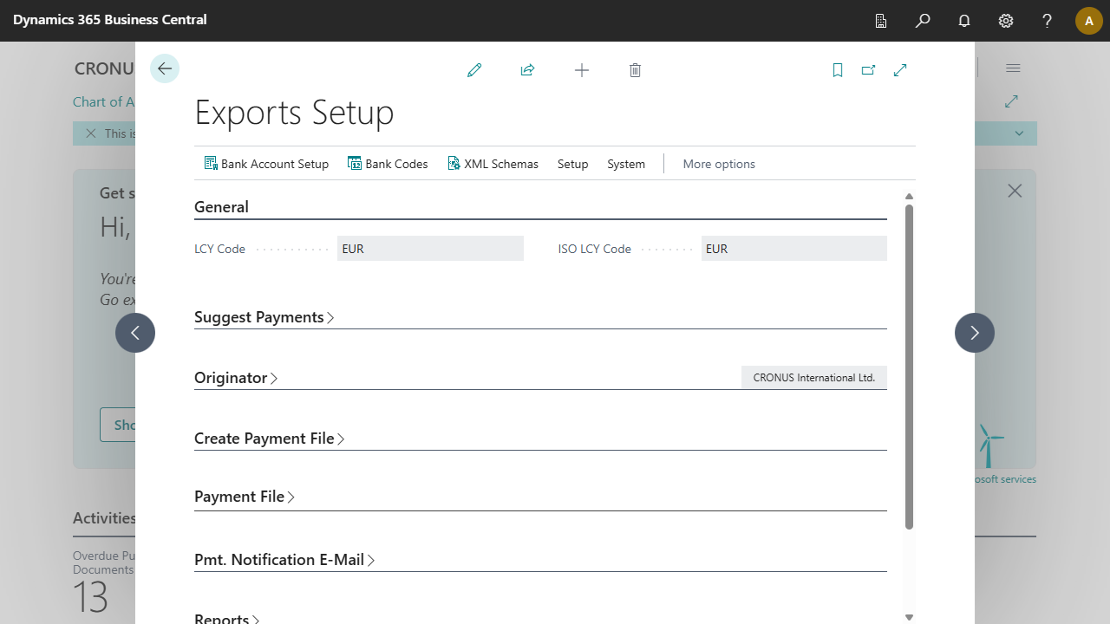Viewport: 1110px width, 624px height.
Task: Open notifications bell in top bar
Action: pyautogui.click(x=964, y=21)
